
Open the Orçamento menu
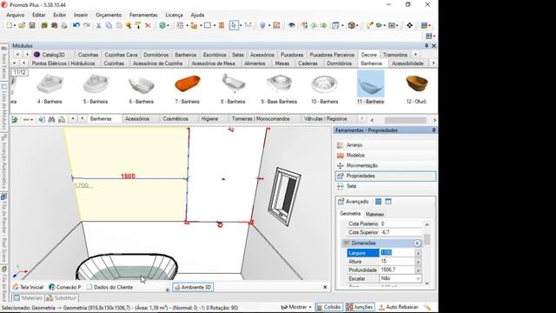tap(109, 15)
